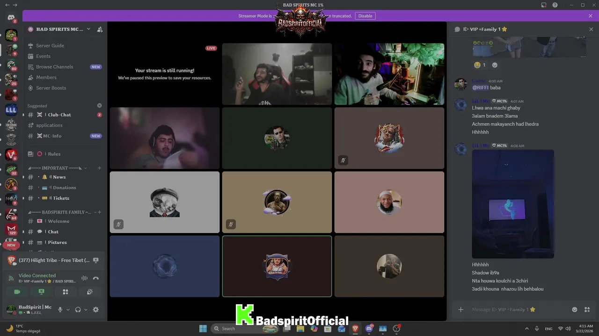Viewport: 599px width, 336px height.
Task: Open microphone input device dropdown arrow
Action: [68, 309]
